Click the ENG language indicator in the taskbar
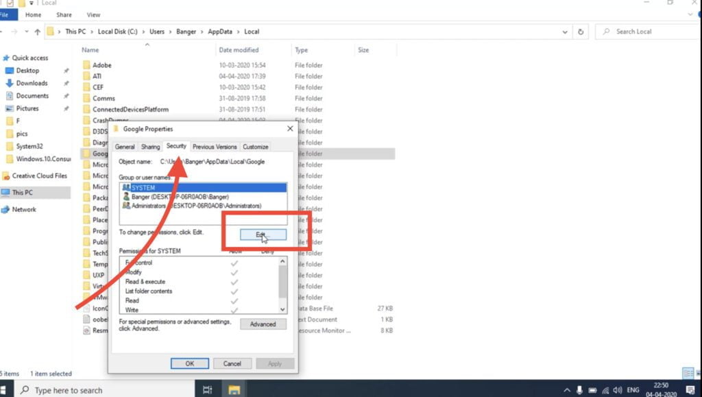702x397 pixels. (633, 389)
